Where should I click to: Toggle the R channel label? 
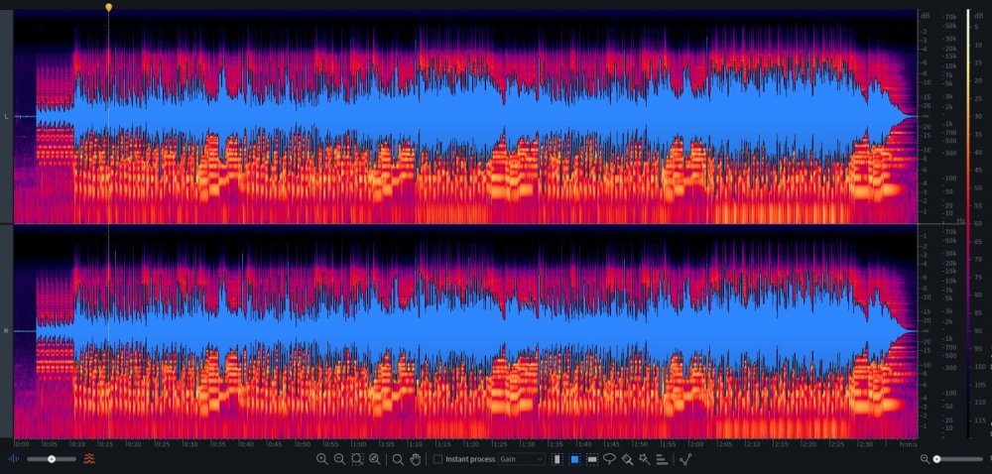[x=7, y=329]
